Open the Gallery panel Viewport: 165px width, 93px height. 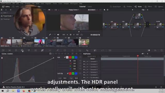pyautogui.click(x=6, y=6)
